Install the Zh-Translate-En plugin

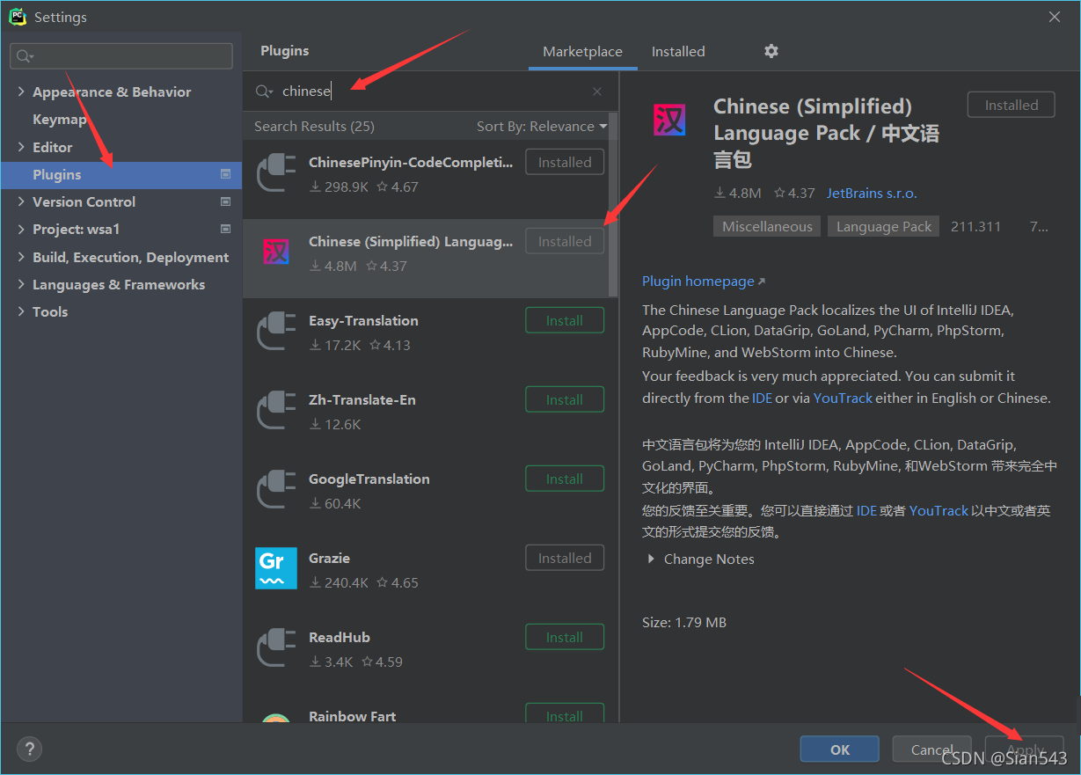coord(565,399)
